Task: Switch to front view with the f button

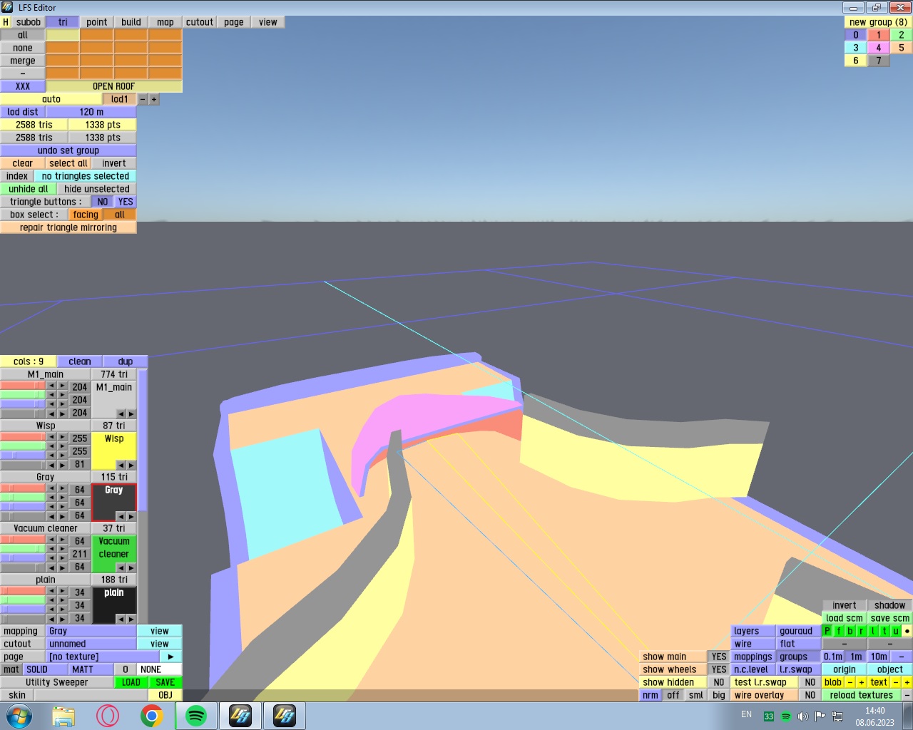Action: click(x=839, y=631)
